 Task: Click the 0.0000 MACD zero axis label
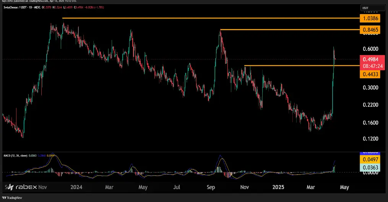(x=370, y=173)
